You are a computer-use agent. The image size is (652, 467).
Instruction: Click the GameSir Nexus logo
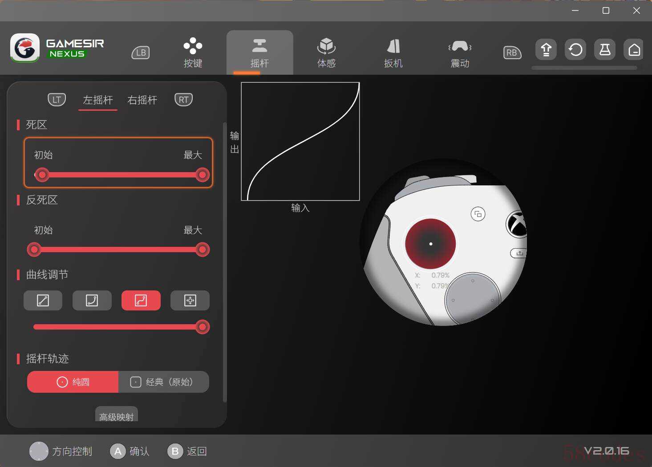pyautogui.click(x=57, y=48)
